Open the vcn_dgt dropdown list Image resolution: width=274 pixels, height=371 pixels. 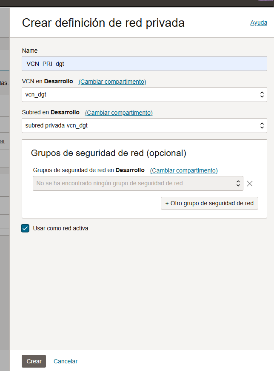pyautogui.click(x=144, y=94)
